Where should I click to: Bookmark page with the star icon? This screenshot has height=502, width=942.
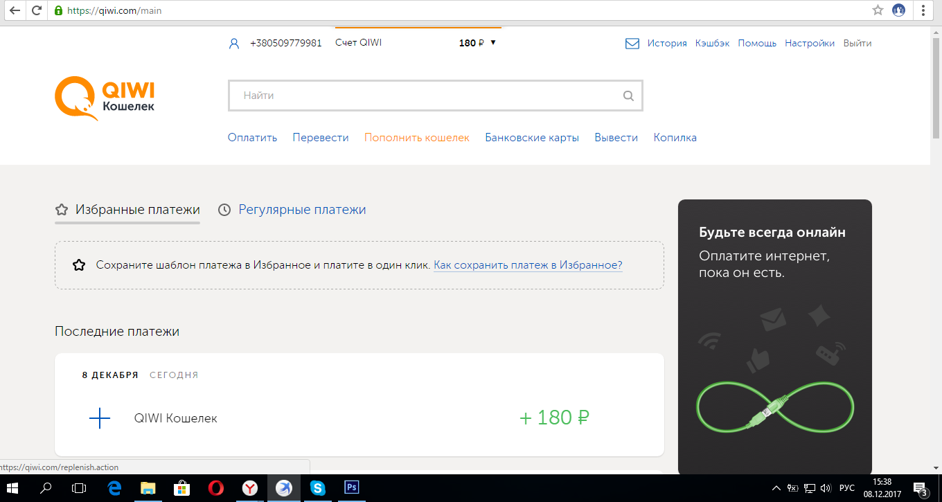click(x=878, y=10)
